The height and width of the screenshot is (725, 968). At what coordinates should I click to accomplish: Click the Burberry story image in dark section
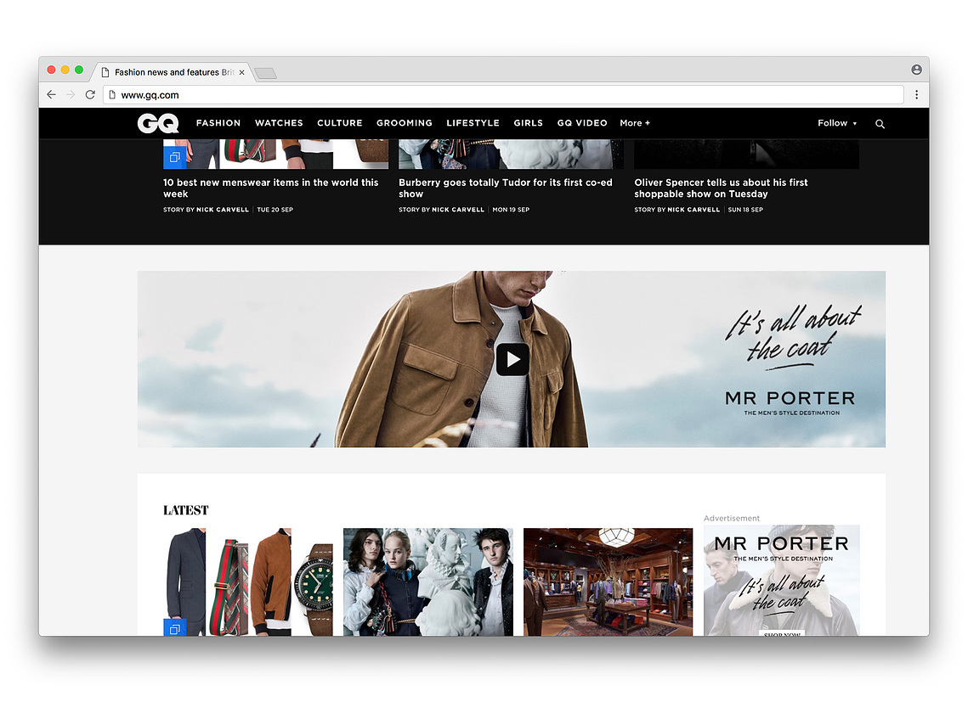click(x=511, y=155)
